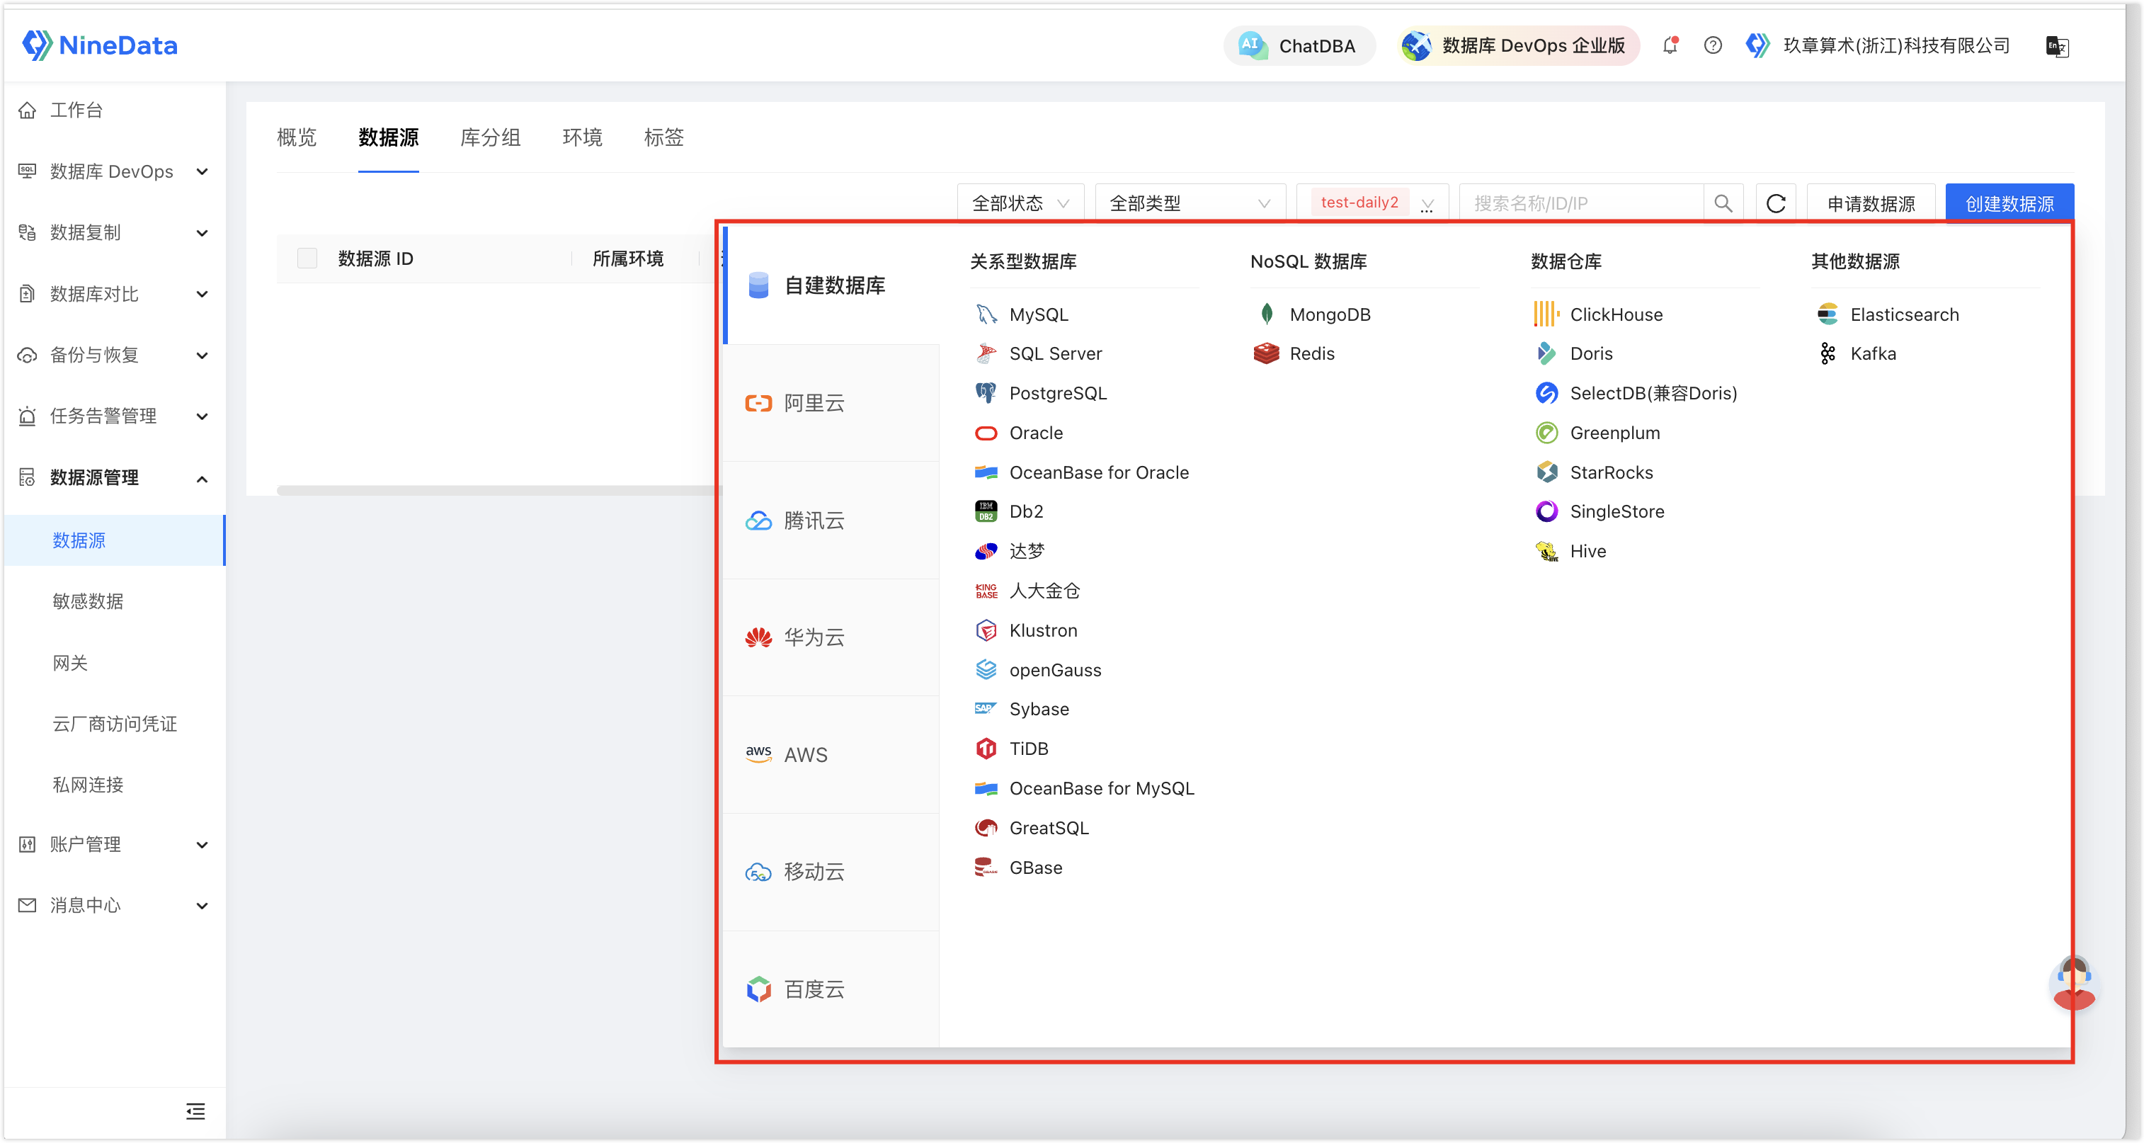
Task: Switch to the 环境 tab
Action: [582, 137]
